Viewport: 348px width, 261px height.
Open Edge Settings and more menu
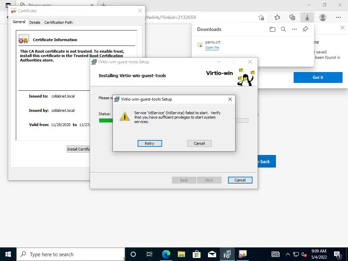pos(338,17)
